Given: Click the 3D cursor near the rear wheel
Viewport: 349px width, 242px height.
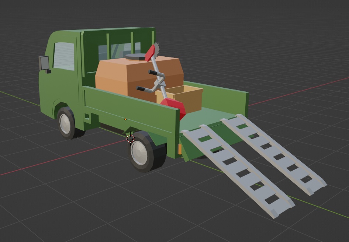Looking at the screenshot, I should [x=131, y=138].
